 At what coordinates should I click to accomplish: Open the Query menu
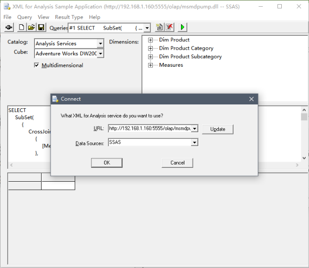[x=24, y=17]
